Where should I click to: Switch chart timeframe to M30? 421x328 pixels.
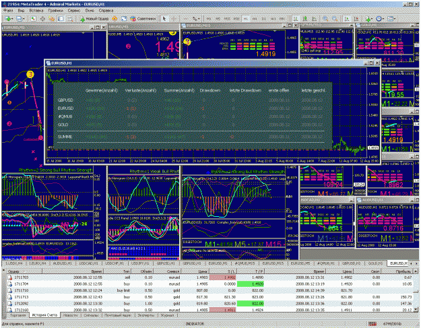tap(236, 18)
